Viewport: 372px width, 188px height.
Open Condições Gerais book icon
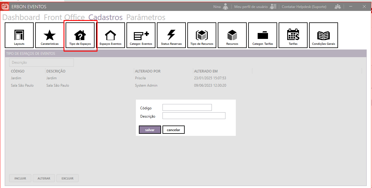click(x=324, y=35)
